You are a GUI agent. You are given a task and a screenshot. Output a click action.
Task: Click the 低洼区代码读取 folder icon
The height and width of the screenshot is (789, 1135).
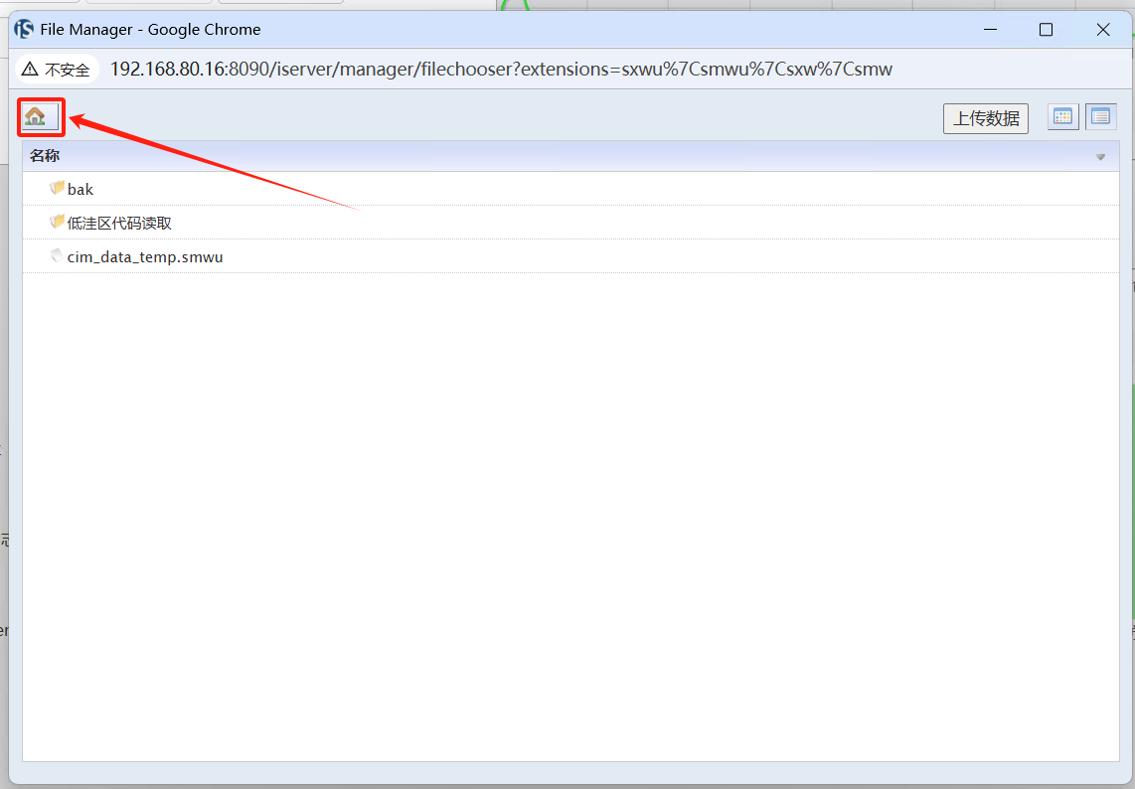[57, 222]
